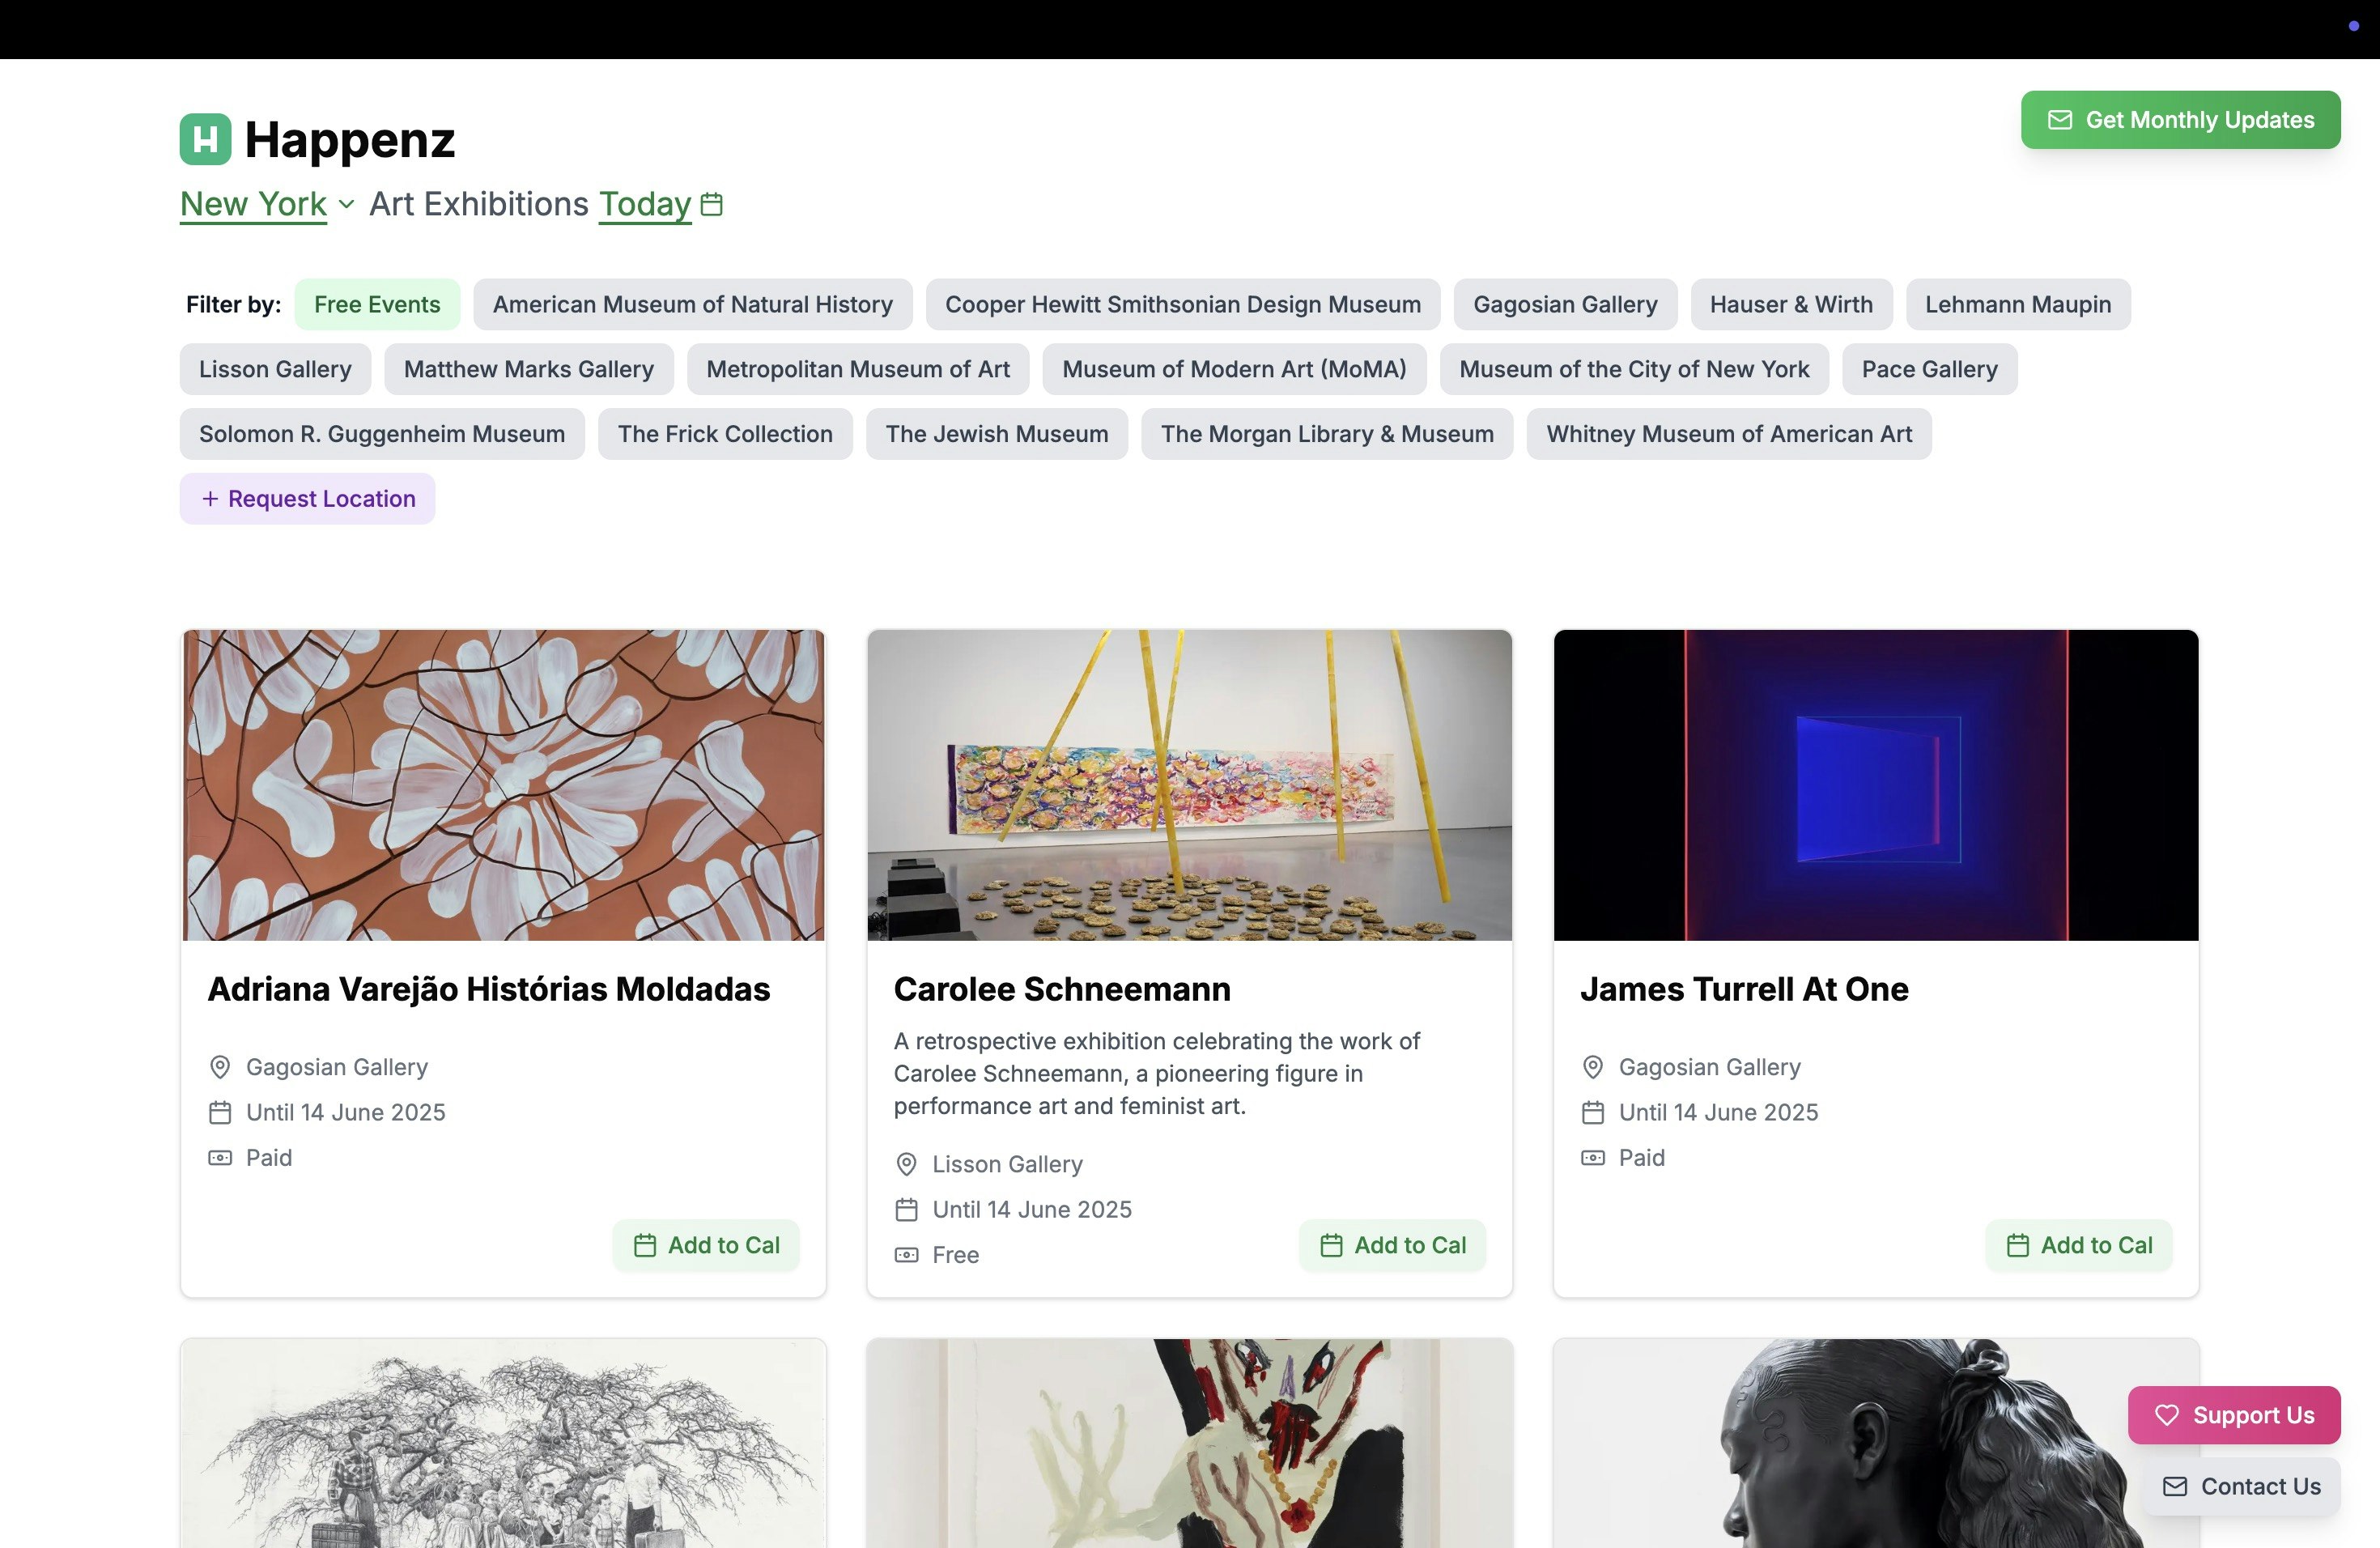Click the price icon beside Paid on Adriana Varejão card
Screen dimensions: 2380x1548
pyautogui.click(x=220, y=1158)
